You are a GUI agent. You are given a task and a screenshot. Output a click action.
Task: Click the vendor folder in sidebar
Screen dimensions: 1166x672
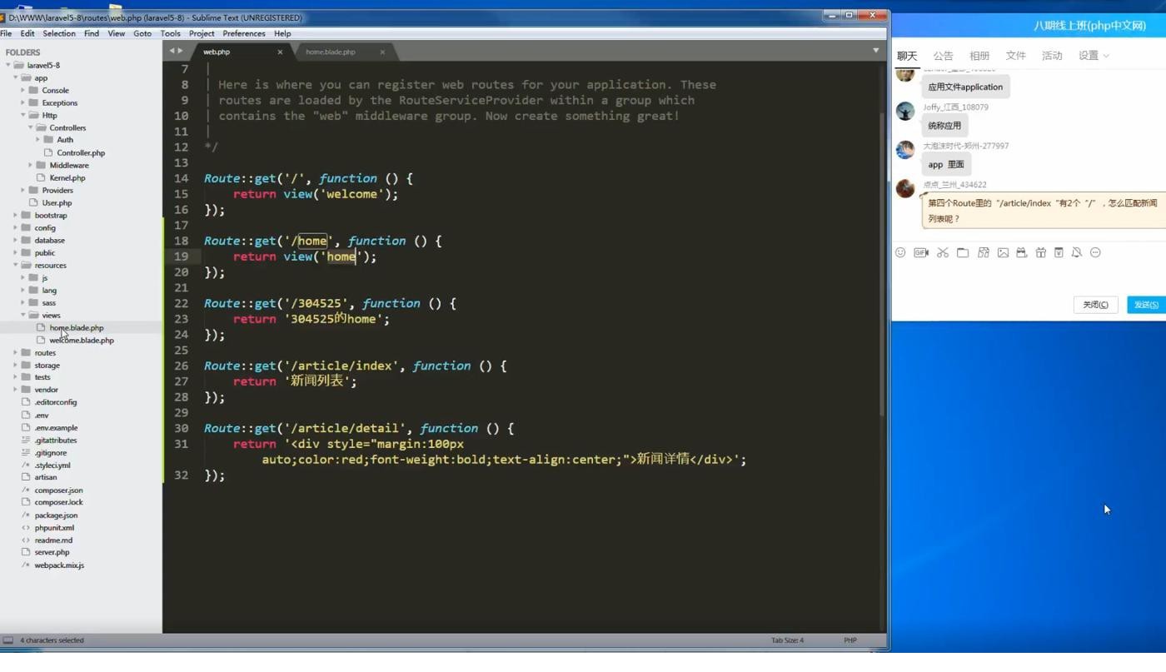click(x=47, y=390)
